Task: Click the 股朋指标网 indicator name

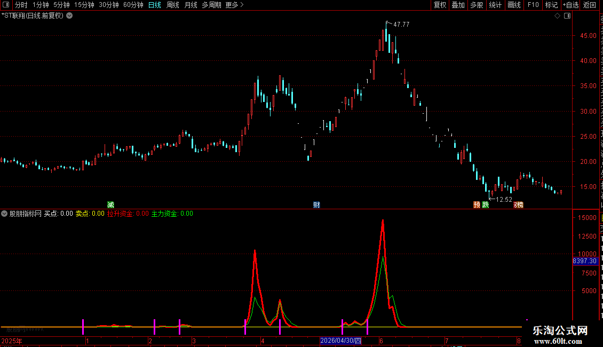Action: tap(26, 214)
